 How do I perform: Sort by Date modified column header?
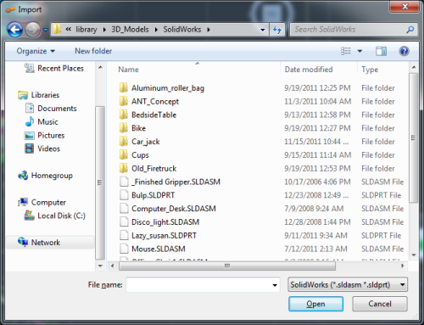pyautogui.click(x=309, y=70)
